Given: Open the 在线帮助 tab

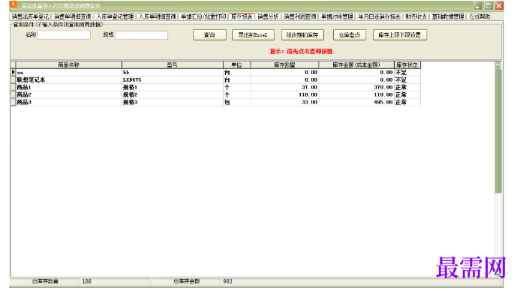Looking at the screenshot, I should click(480, 16).
